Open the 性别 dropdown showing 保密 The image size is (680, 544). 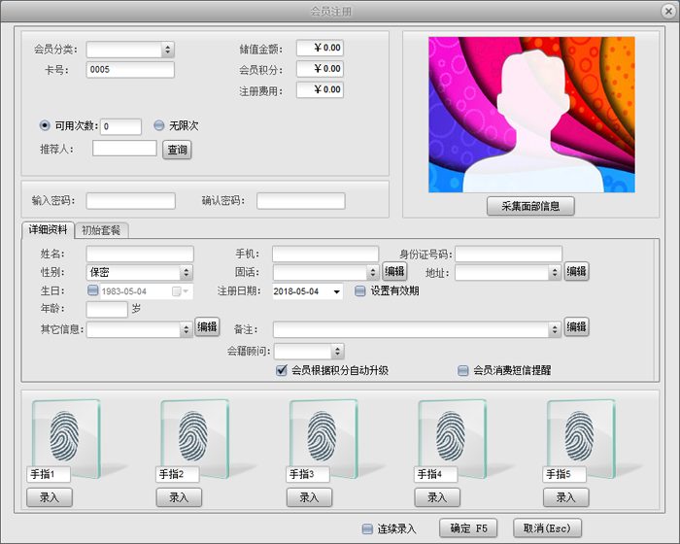coord(187,272)
